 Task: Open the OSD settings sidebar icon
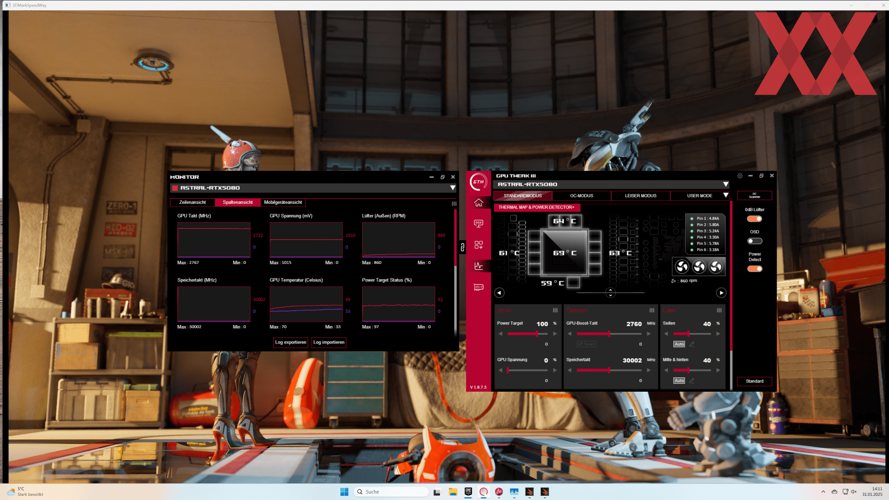[478, 224]
